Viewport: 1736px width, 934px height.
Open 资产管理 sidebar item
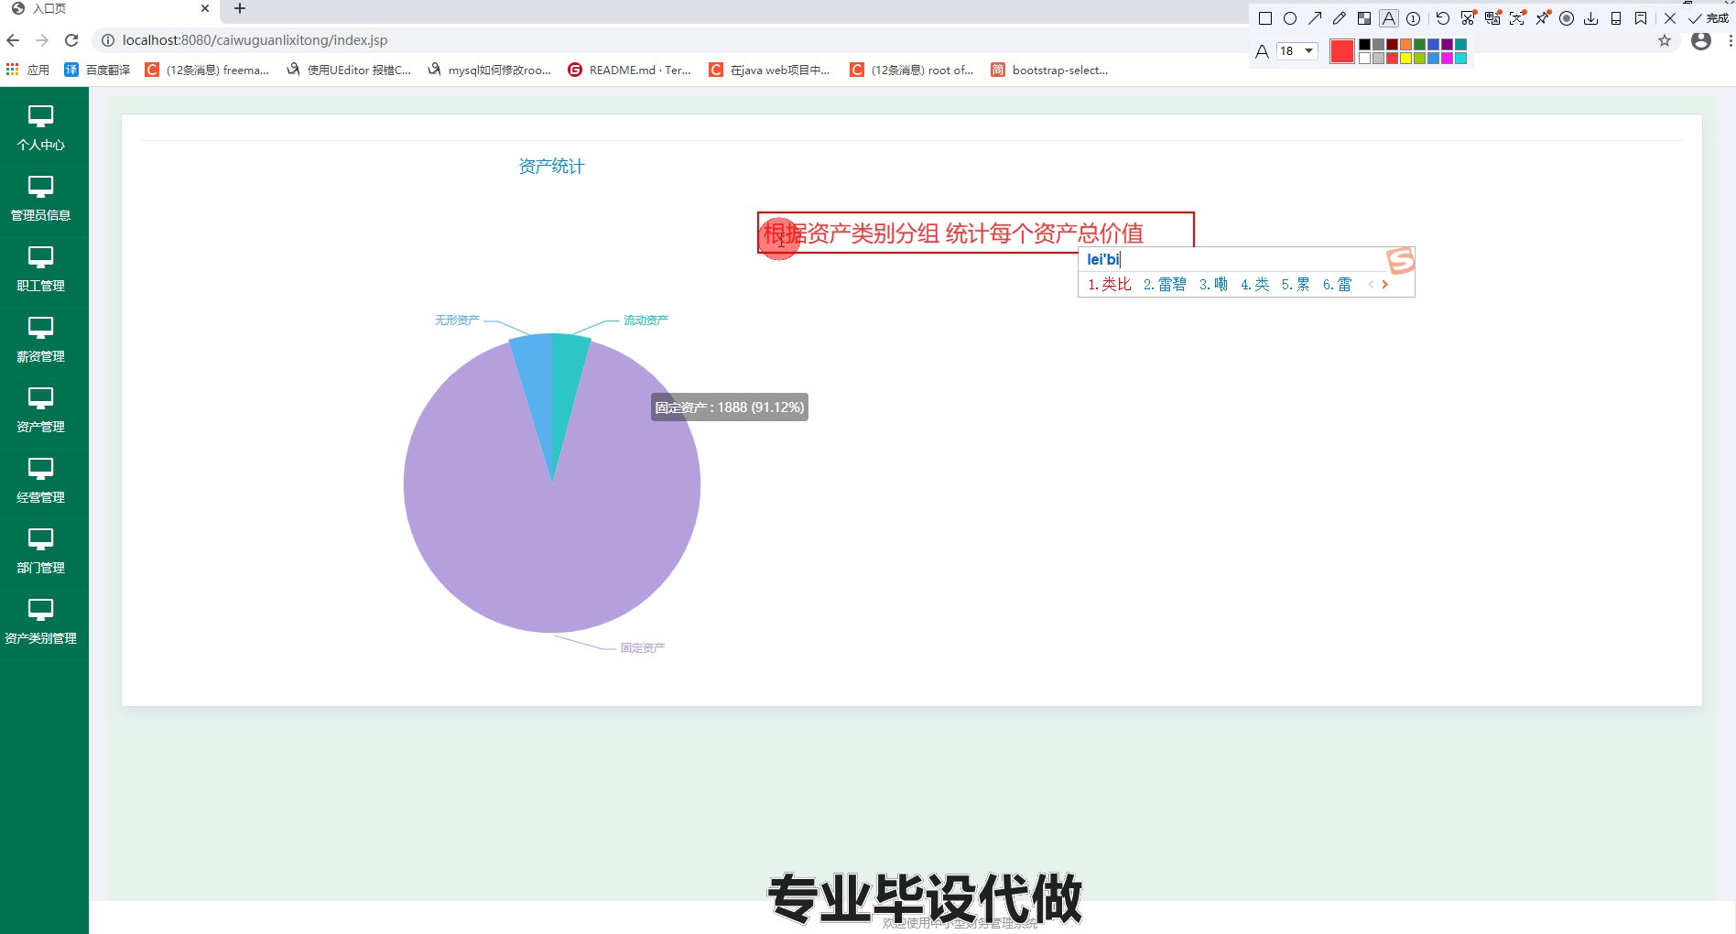click(x=40, y=411)
